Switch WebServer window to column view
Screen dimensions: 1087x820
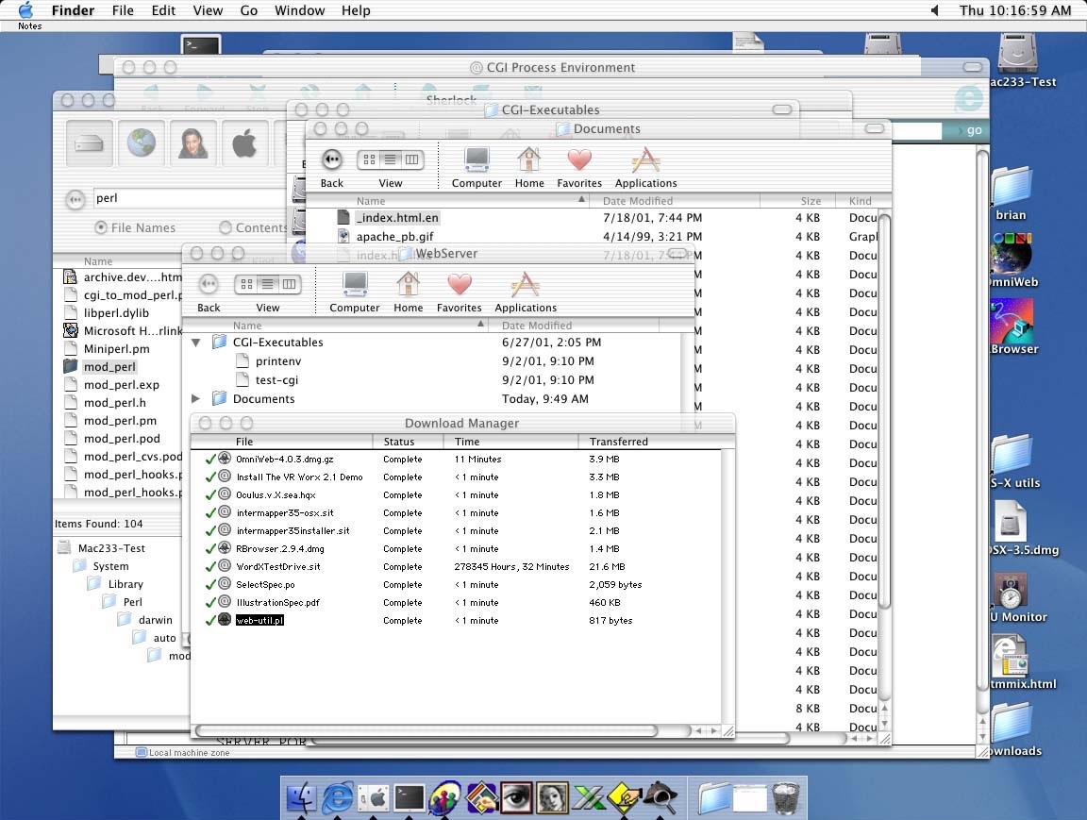pyautogui.click(x=290, y=284)
